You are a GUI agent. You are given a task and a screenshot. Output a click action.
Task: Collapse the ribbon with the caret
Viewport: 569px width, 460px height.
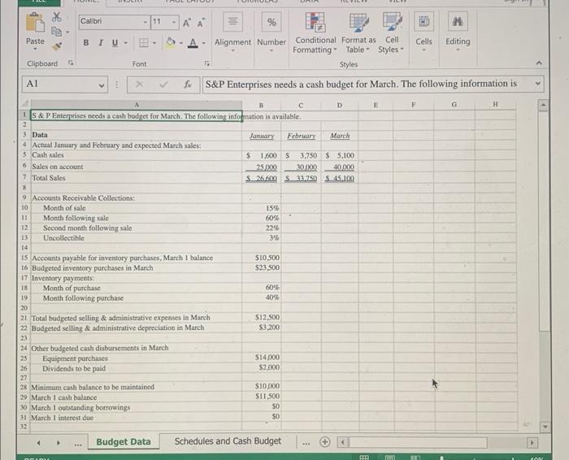tap(539, 63)
